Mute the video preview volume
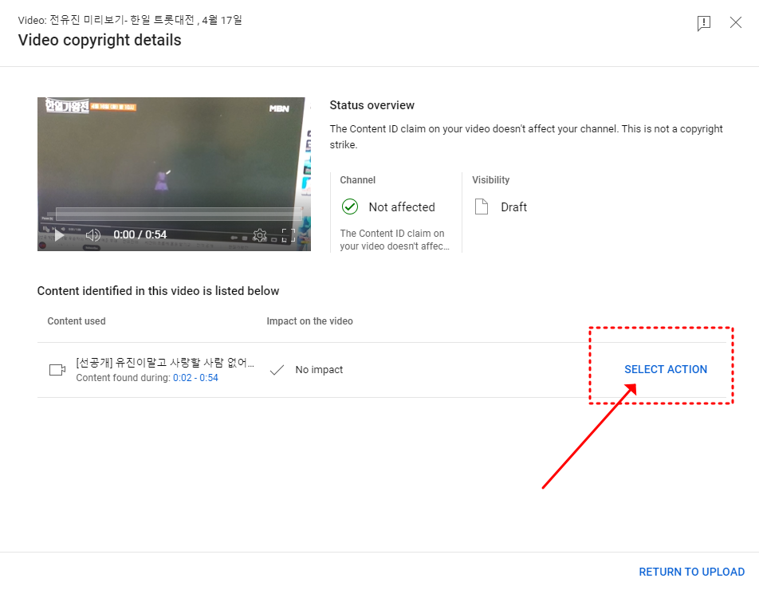The width and height of the screenshot is (759, 590). click(x=93, y=235)
